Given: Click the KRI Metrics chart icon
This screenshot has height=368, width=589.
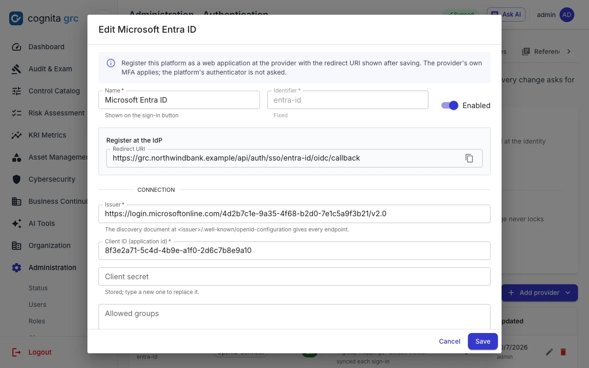Looking at the screenshot, I should 17,135.
